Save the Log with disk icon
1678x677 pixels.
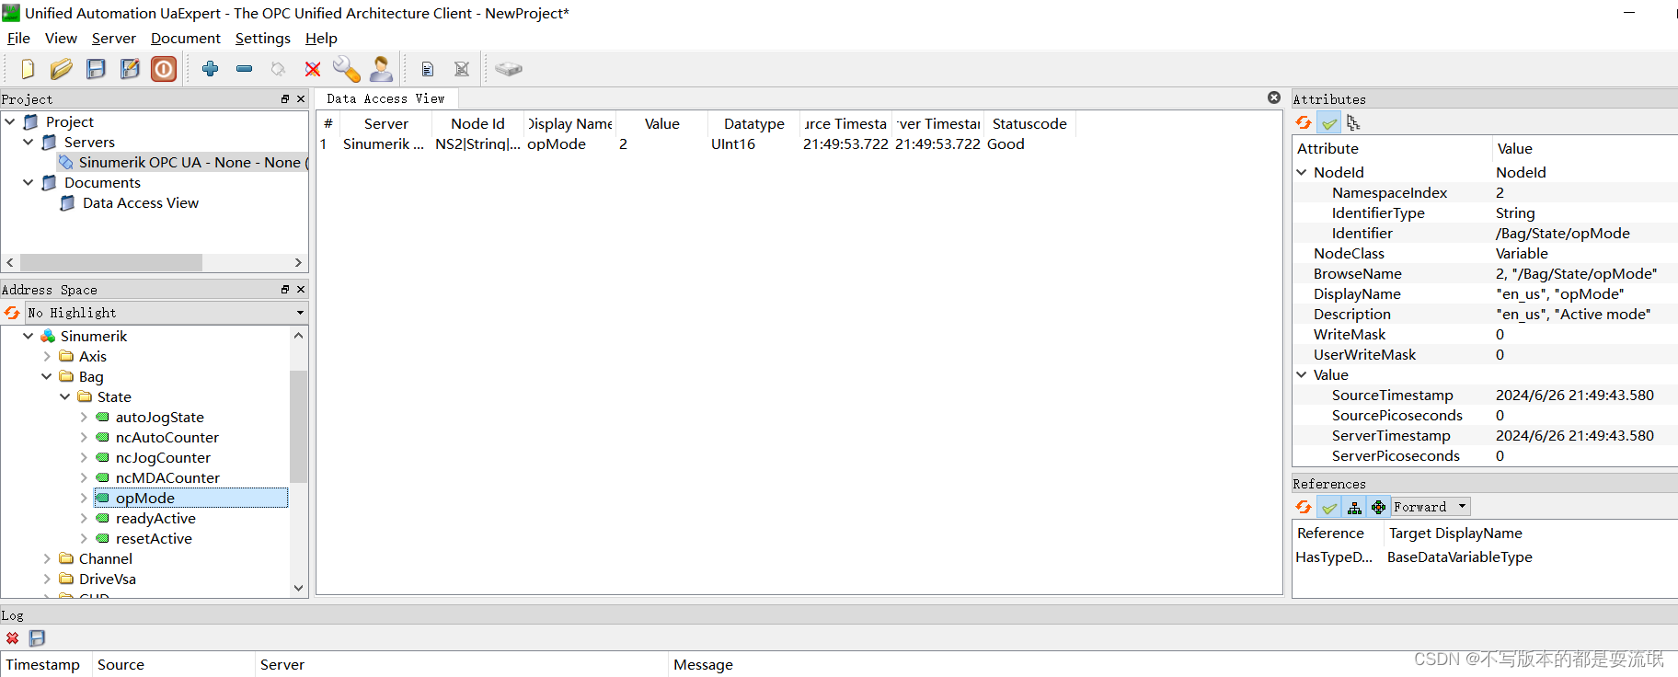tap(37, 637)
